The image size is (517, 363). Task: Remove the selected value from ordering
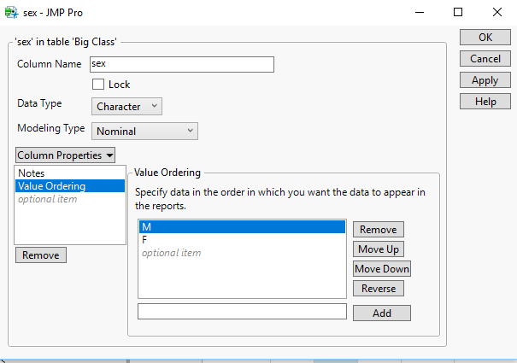pos(379,230)
